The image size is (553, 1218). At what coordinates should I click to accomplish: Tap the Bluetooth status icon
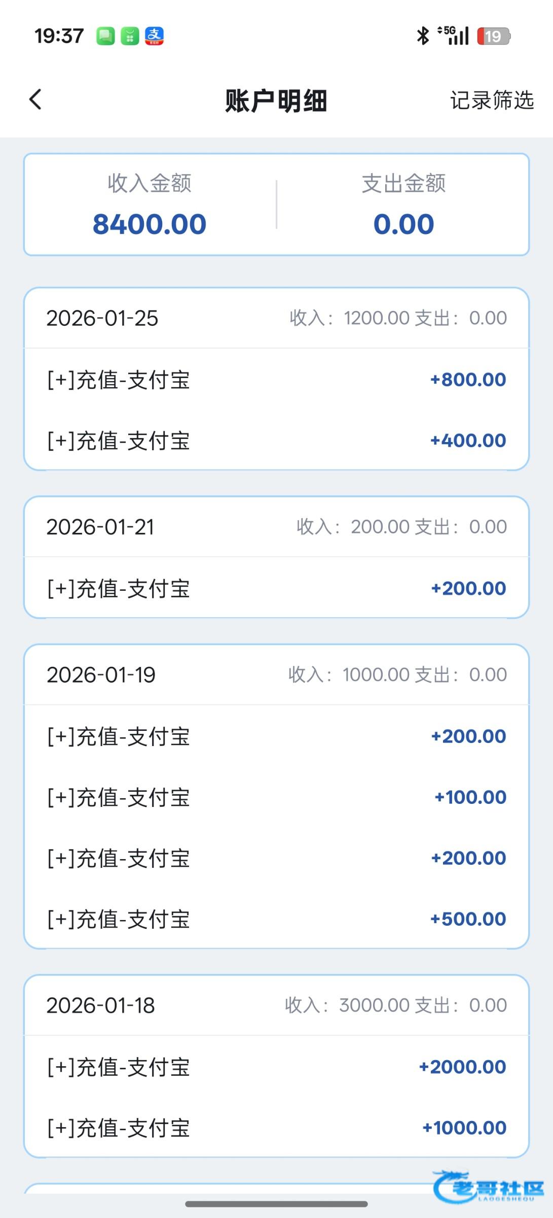(x=423, y=36)
